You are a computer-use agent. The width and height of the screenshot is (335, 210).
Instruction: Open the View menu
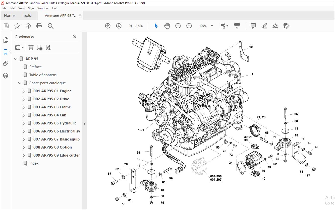[x=22, y=8]
